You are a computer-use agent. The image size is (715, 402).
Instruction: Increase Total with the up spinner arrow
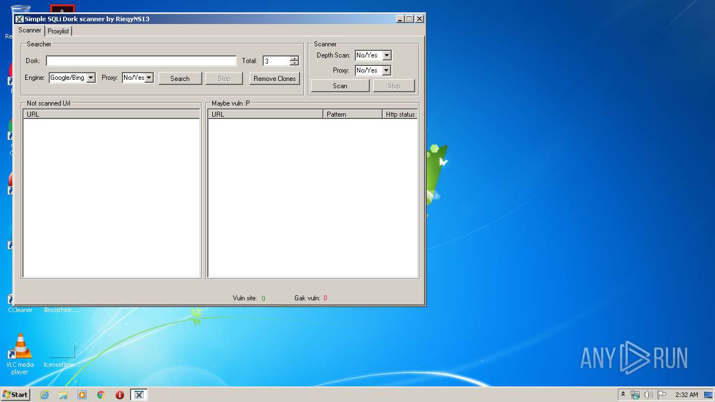[x=294, y=59]
